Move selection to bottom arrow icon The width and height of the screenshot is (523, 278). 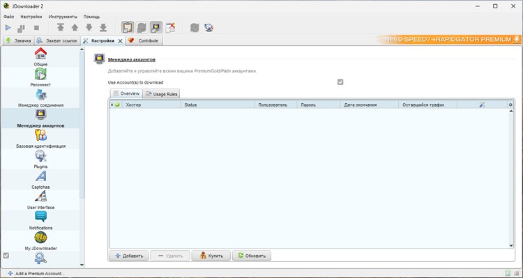[x=103, y=28]
